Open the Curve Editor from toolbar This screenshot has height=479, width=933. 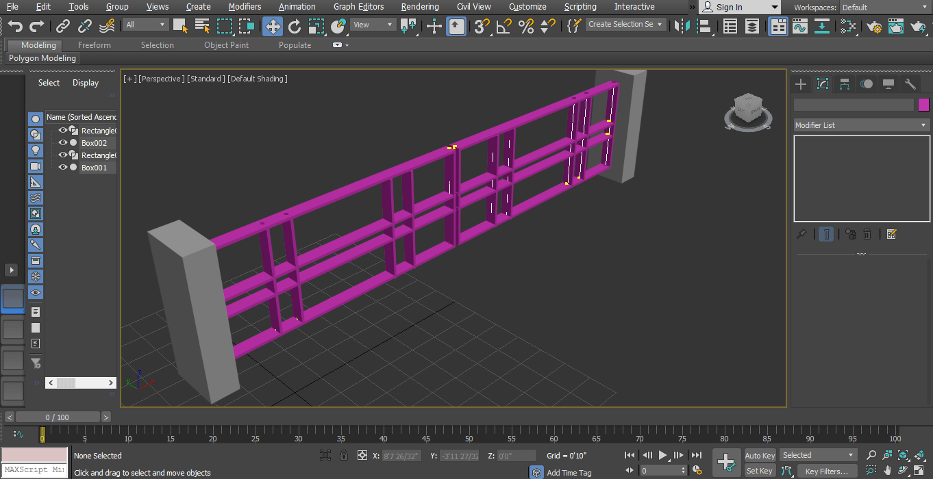pos(799,26)
